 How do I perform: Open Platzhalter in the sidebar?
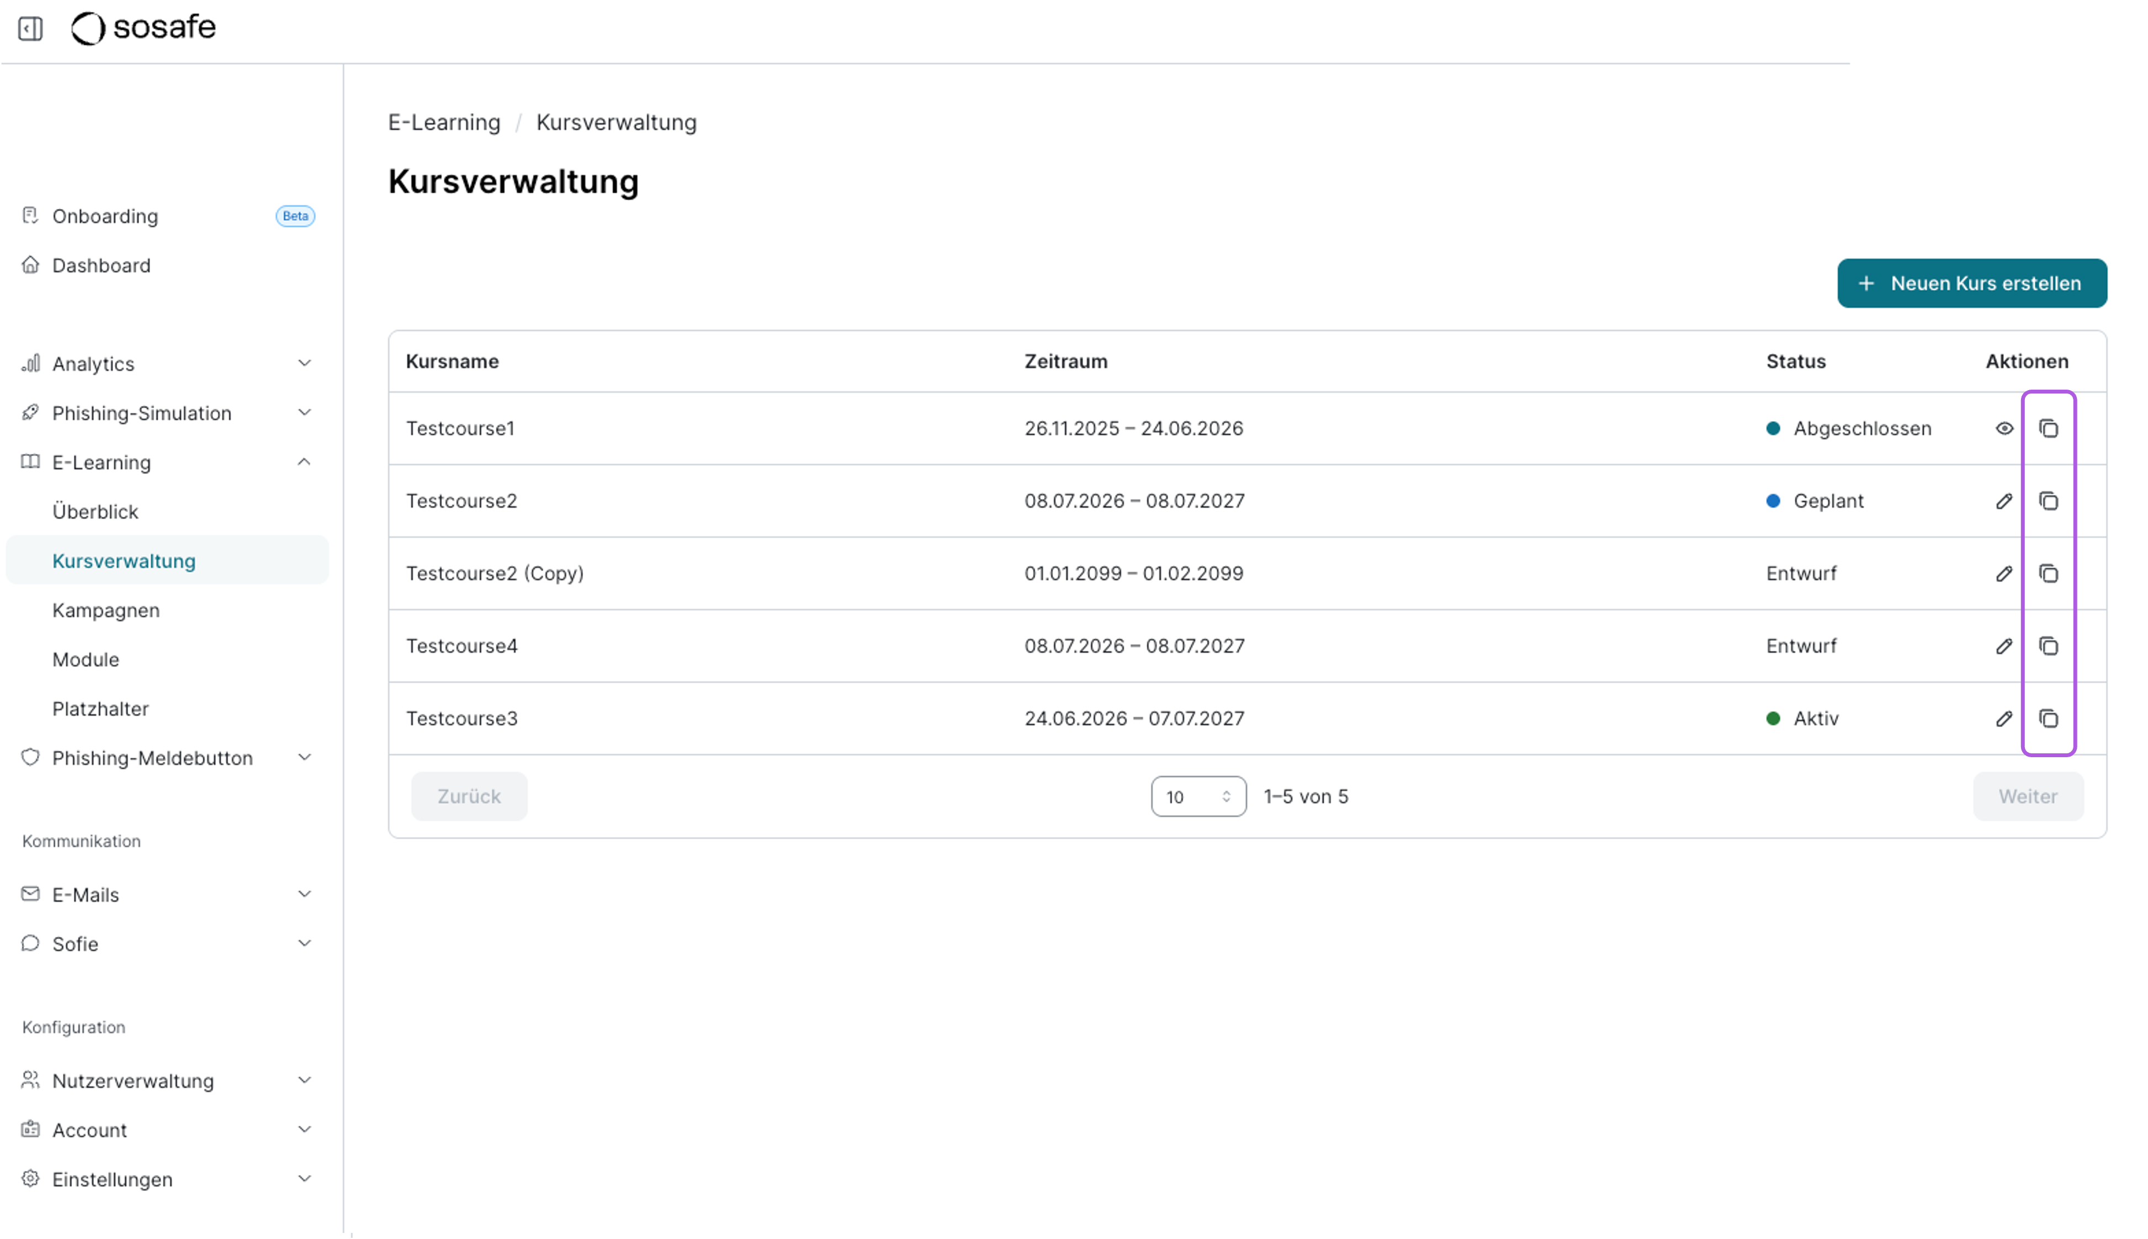point(100,709)
